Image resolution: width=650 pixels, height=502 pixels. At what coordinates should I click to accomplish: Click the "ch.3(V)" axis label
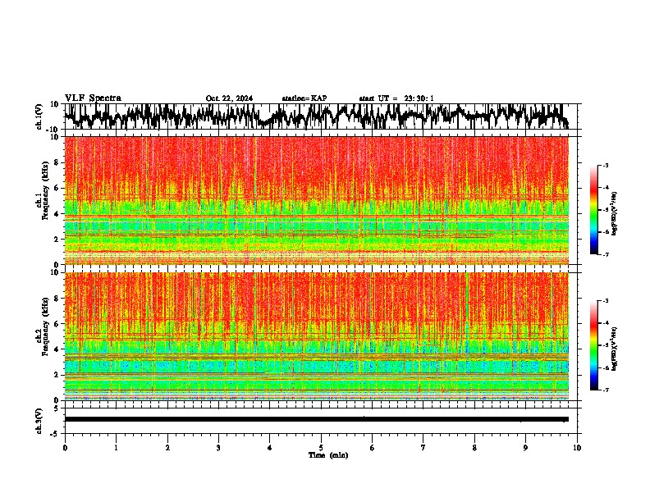pyautogui.click(x=39, y=421)
